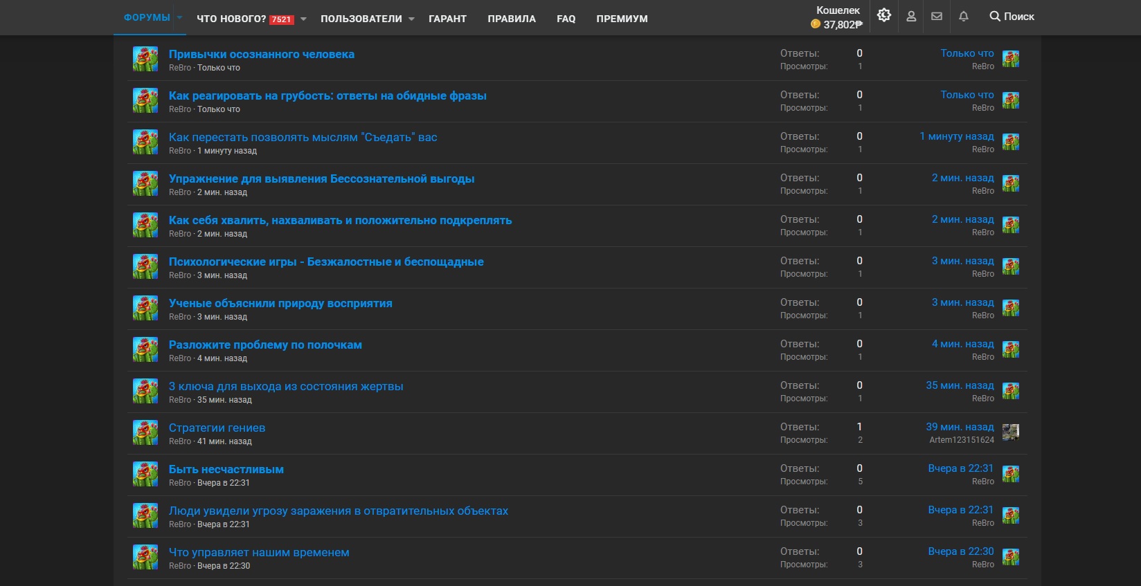Open the Гарант menu item
The height and width of the screenshot is (586, 1141).
pyautogui.click(x=447, y=19)
